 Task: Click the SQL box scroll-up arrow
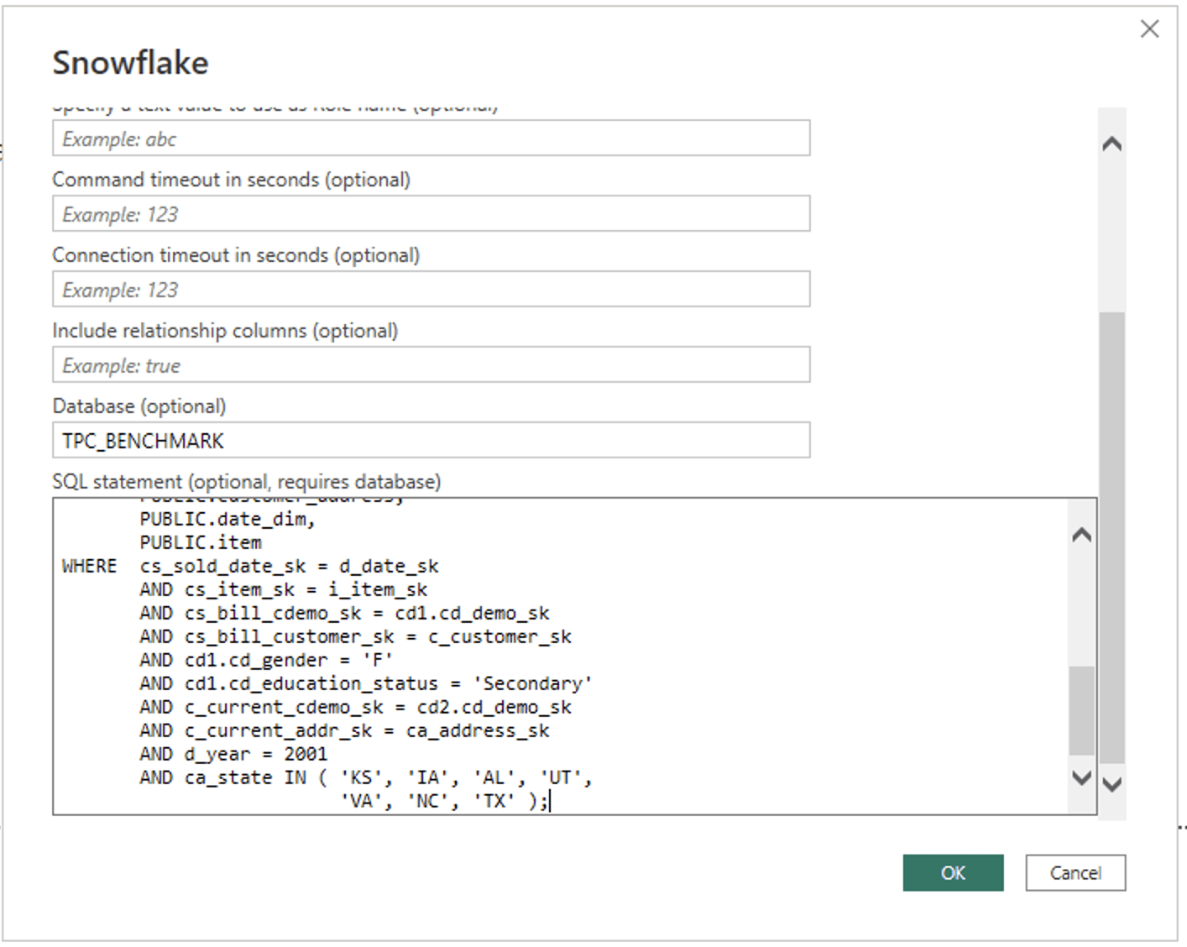click(x=1082, y=535)
